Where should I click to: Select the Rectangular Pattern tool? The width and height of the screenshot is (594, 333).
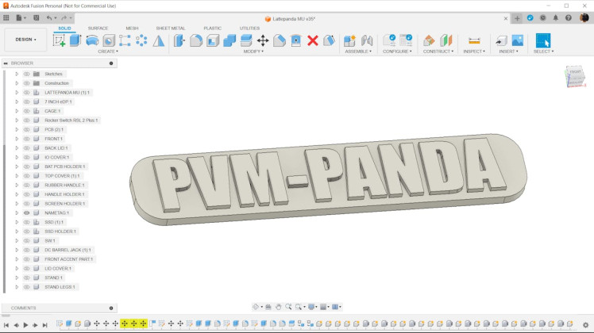[125, 40]
